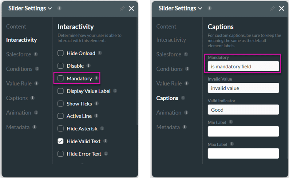The width and height of the screenshot is (289, 178).
Task: Close the right Slider Settings panel
Action: pyautogui.click(x=281, y=9)
